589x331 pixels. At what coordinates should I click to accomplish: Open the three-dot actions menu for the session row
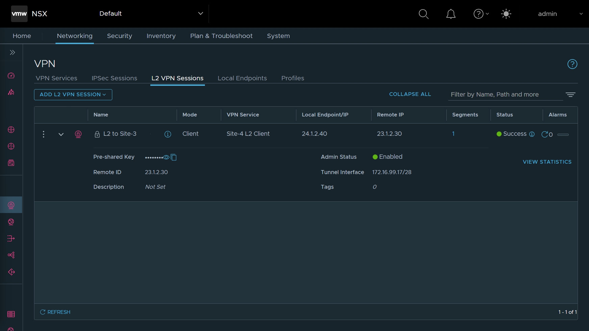[44, 134]
